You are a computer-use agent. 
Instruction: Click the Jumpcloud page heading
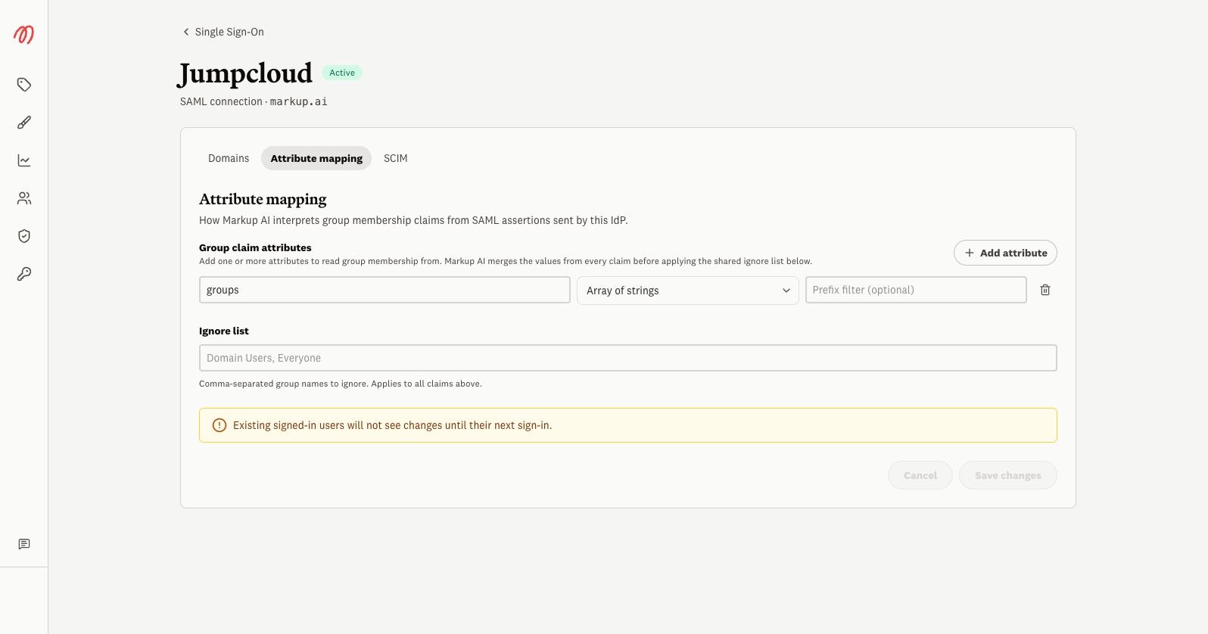click(x=245, y=73)
